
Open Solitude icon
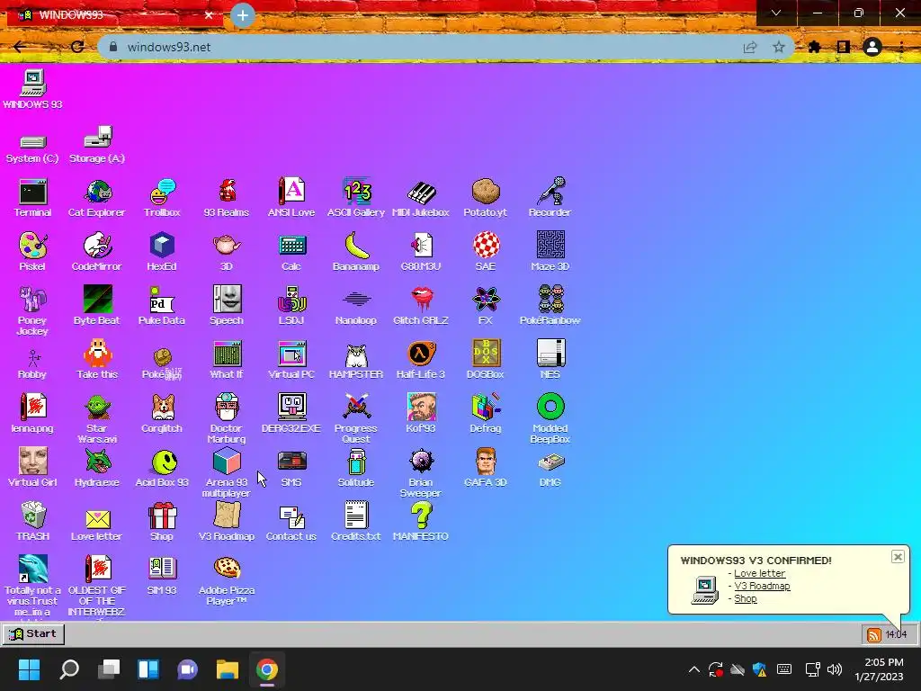(356, 468)
